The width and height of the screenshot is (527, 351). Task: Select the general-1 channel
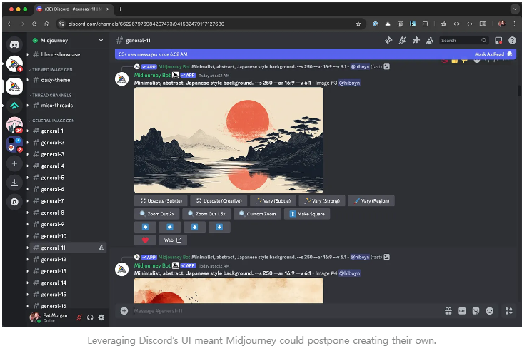pyautogui.click(x=69, y=131)
